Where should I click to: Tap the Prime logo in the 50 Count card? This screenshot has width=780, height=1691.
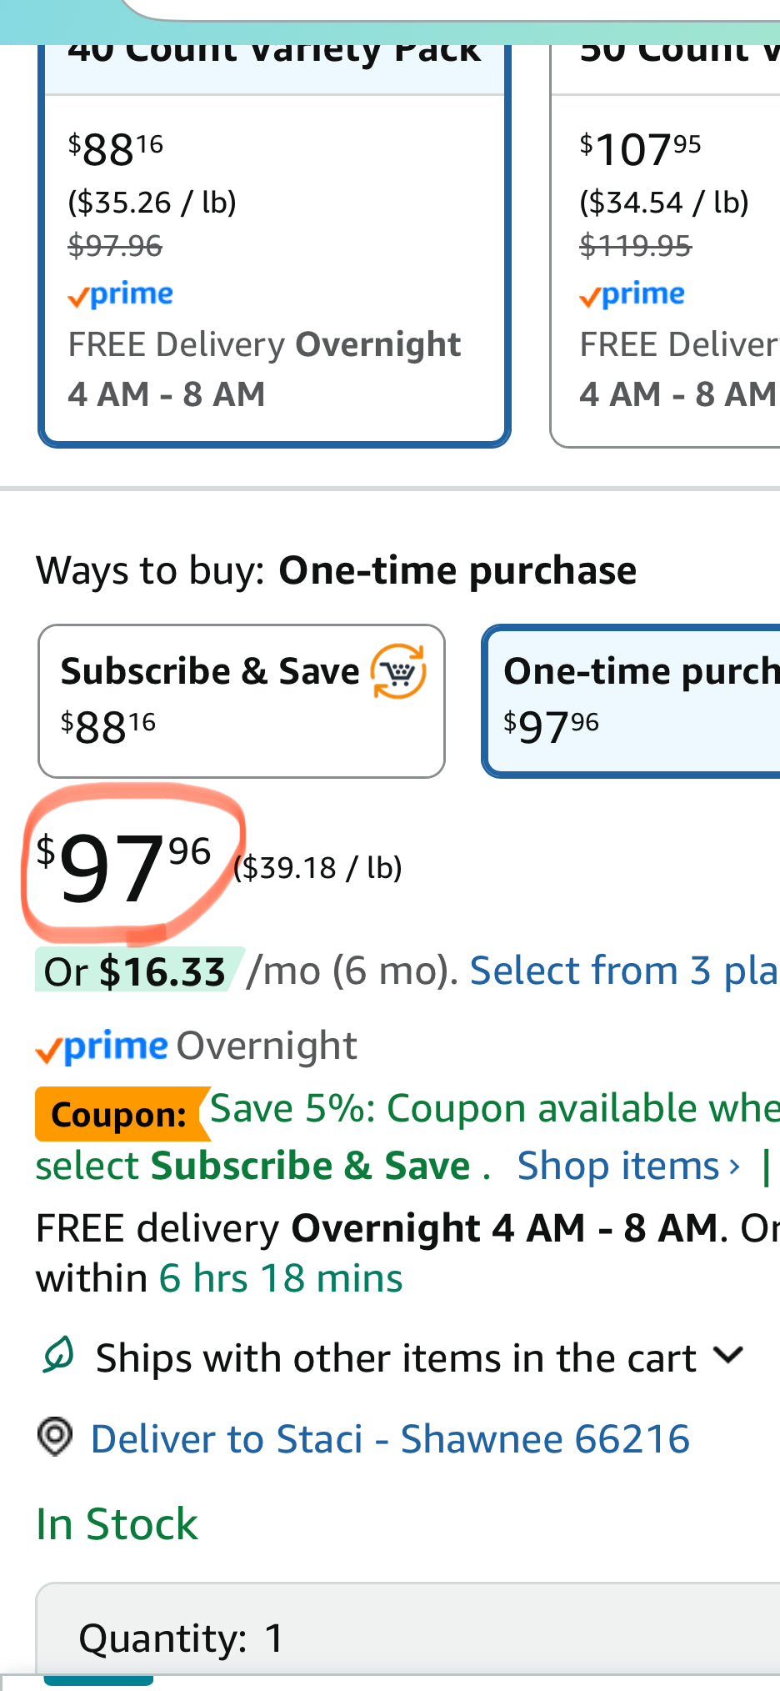(632, 294)
